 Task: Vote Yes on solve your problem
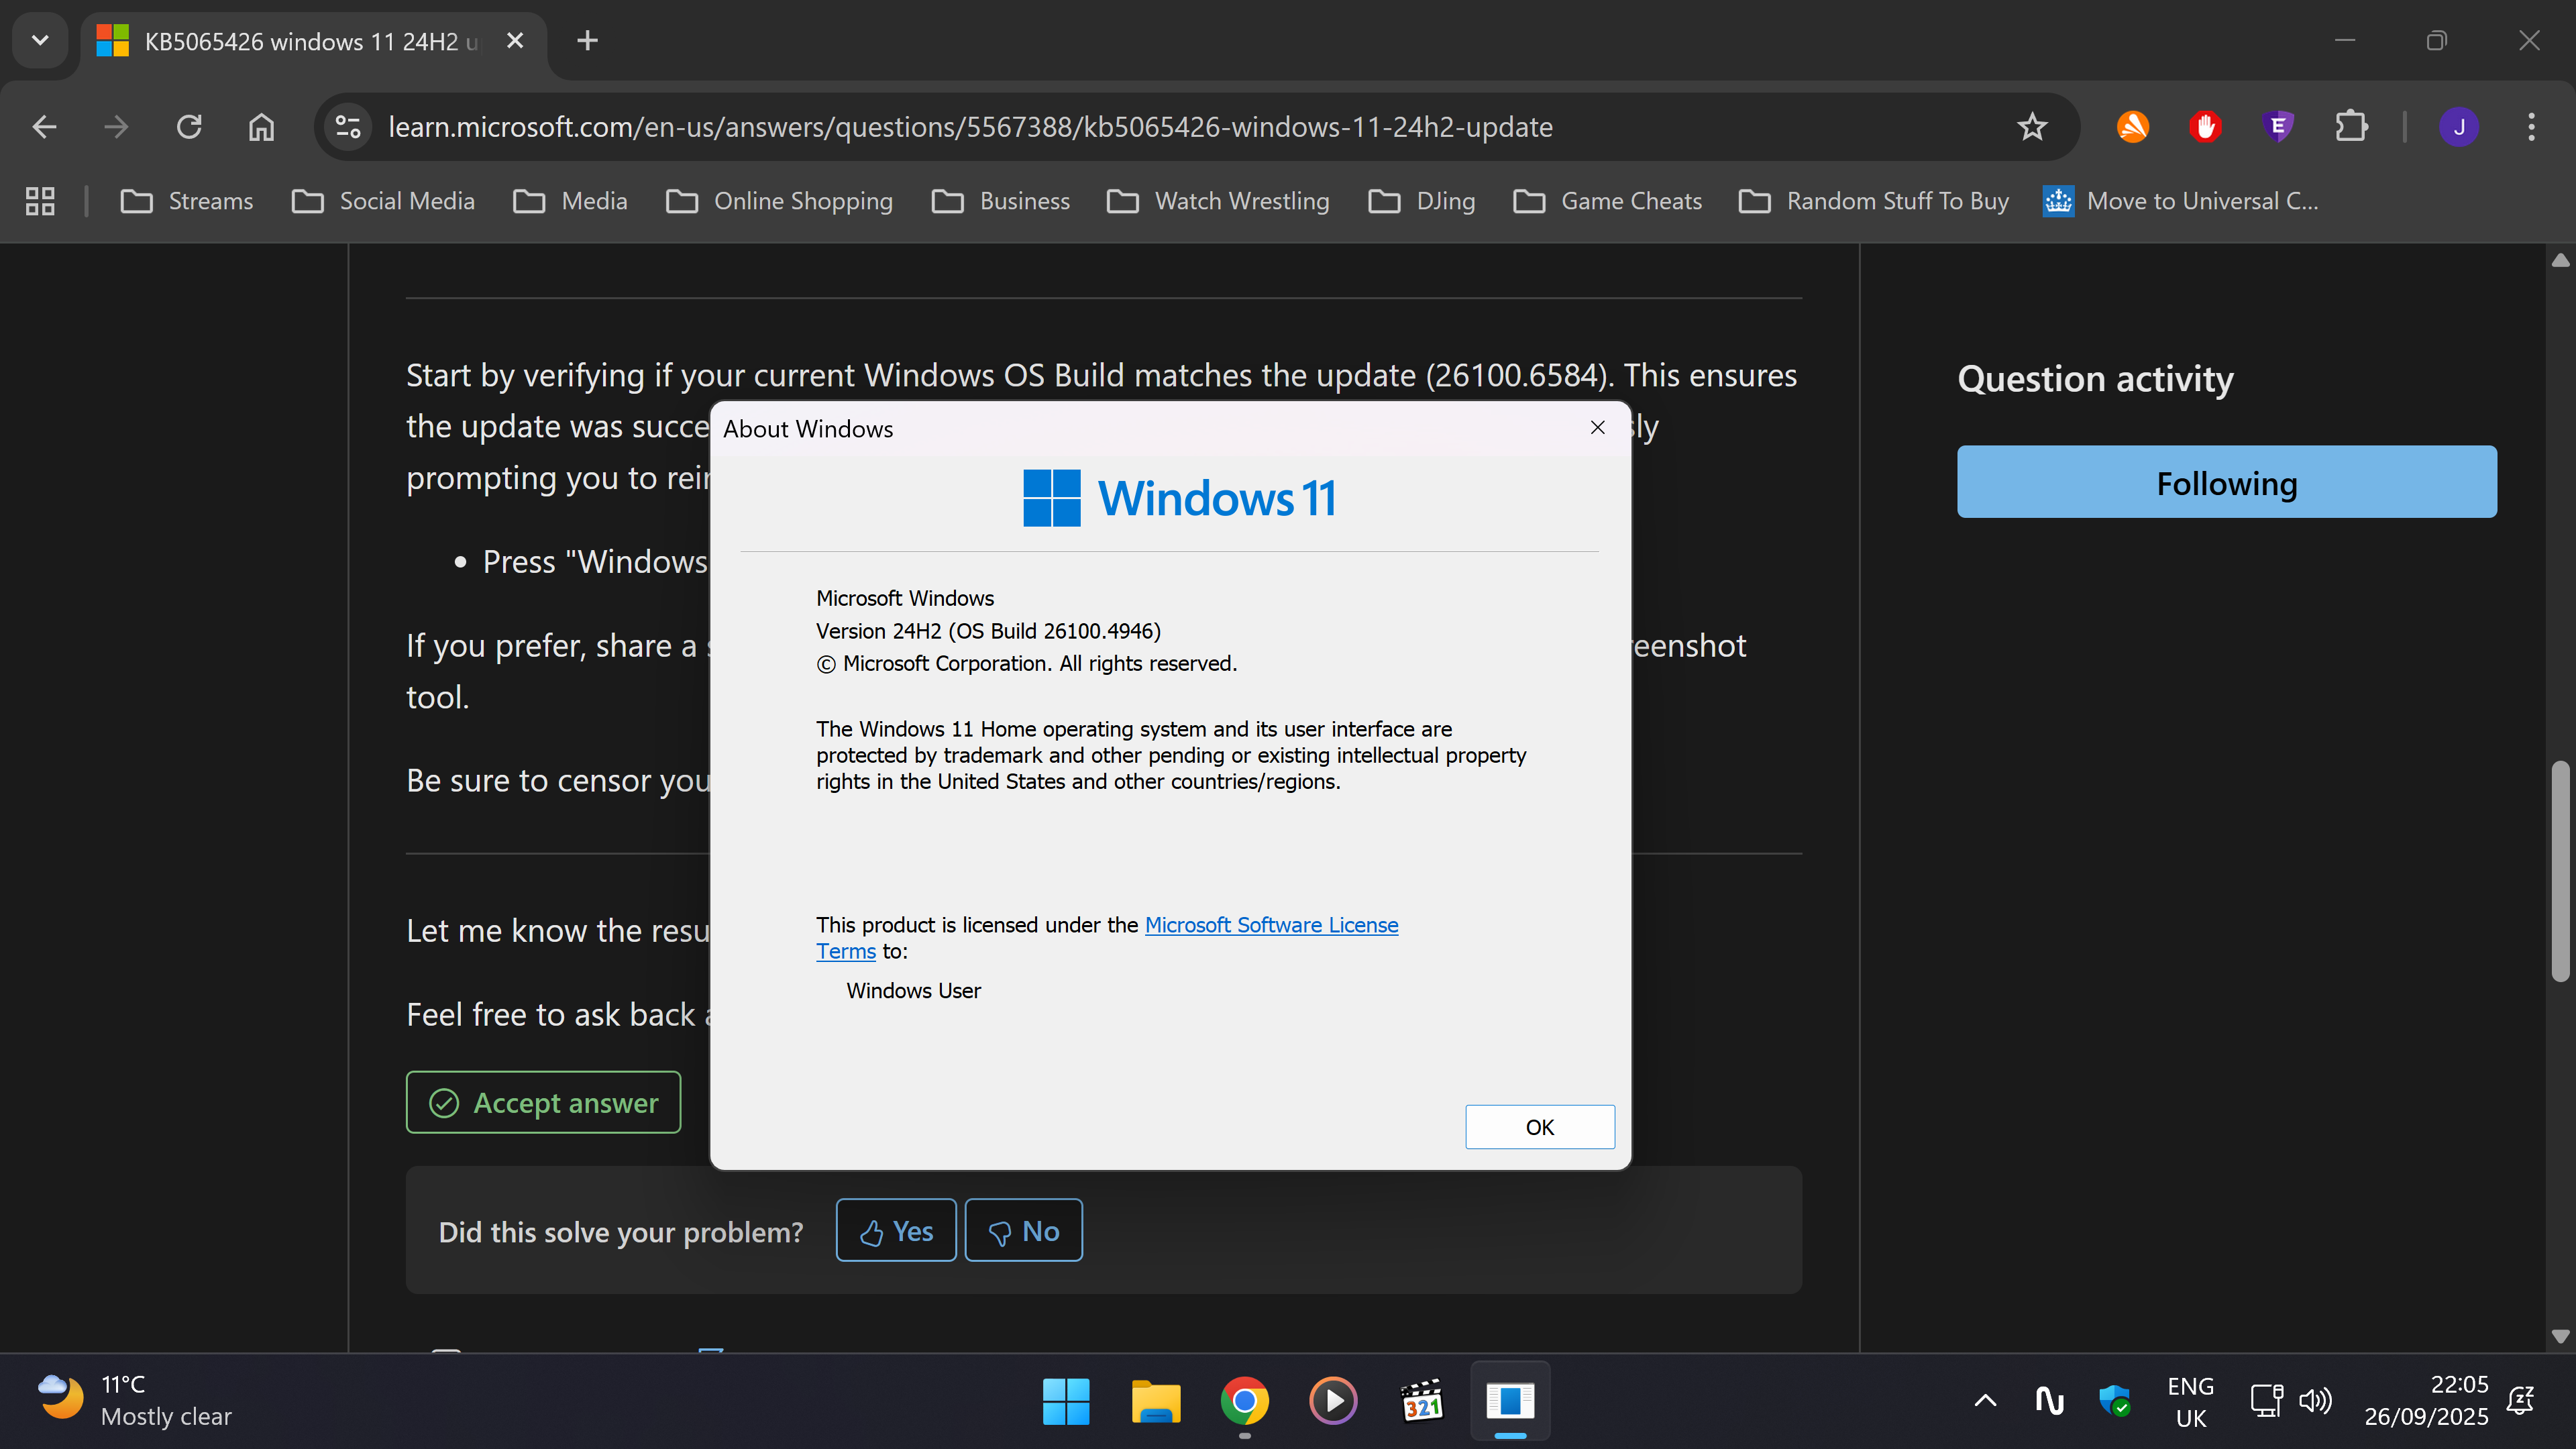896,1231
